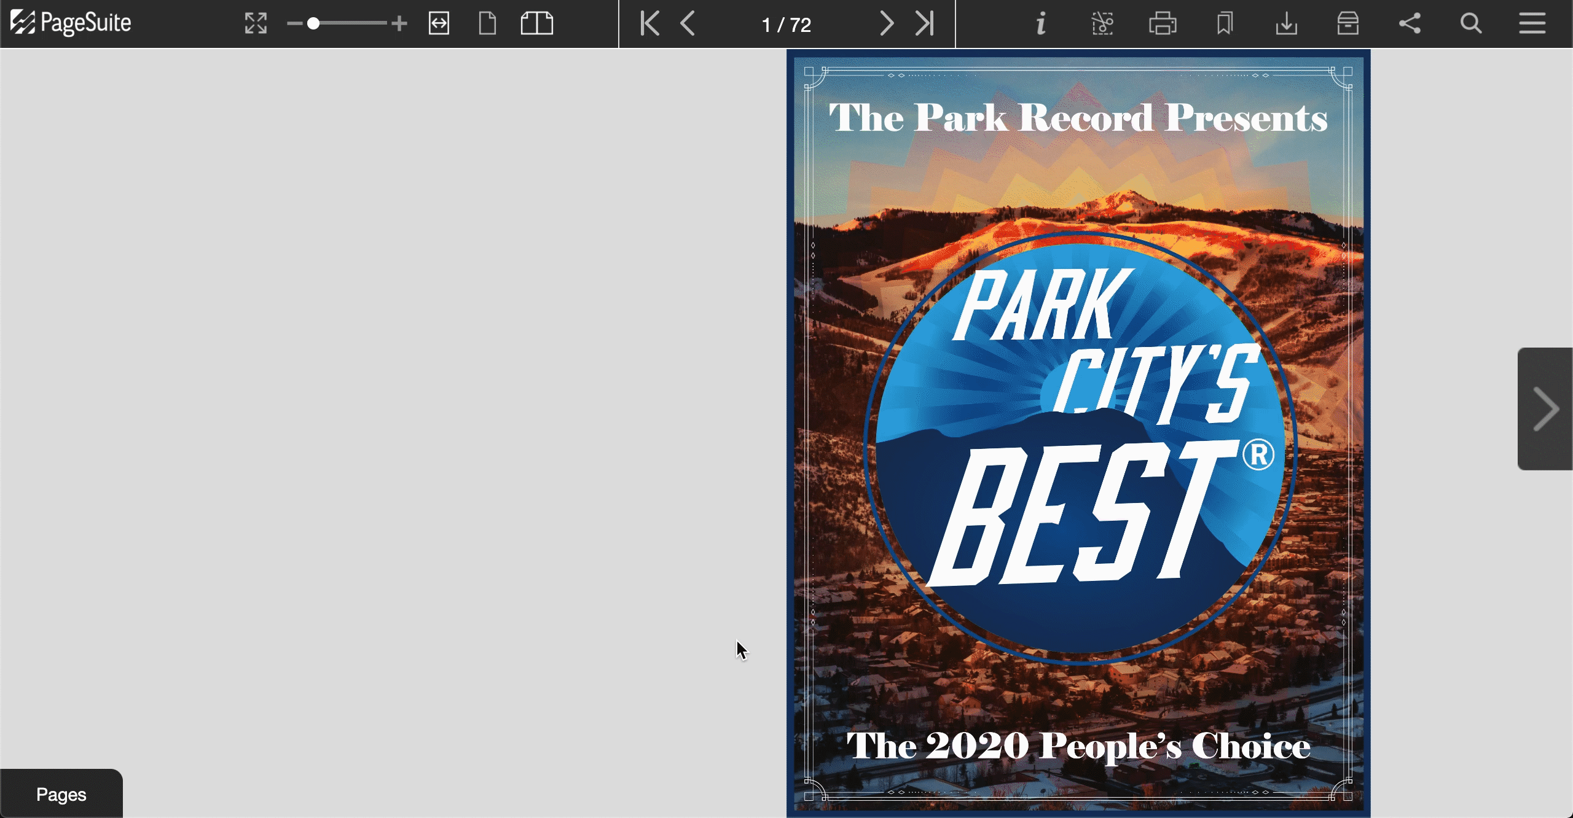Switch to double page spread view
Viewport: 1573px width, 818px height.
537,23
